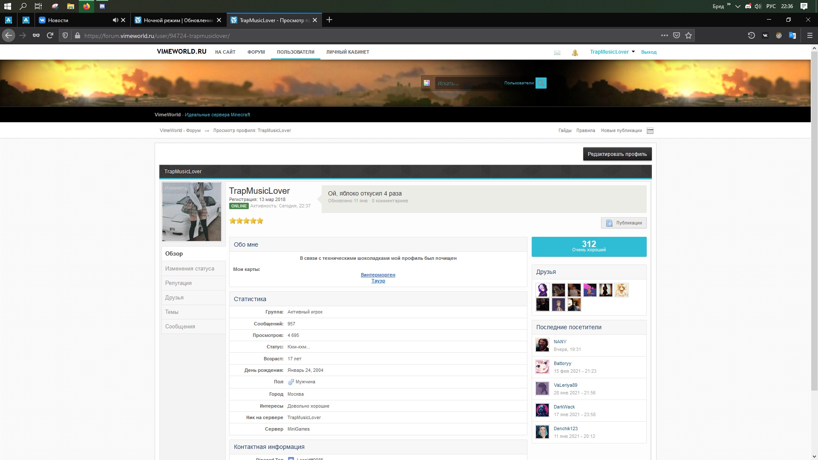Open the private mode mask icon

tap(36, 35)
